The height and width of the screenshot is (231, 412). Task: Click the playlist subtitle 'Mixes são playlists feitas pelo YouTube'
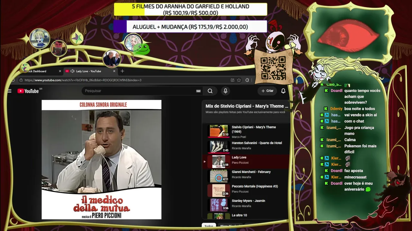pyautogui.click(x=245, y=112)
